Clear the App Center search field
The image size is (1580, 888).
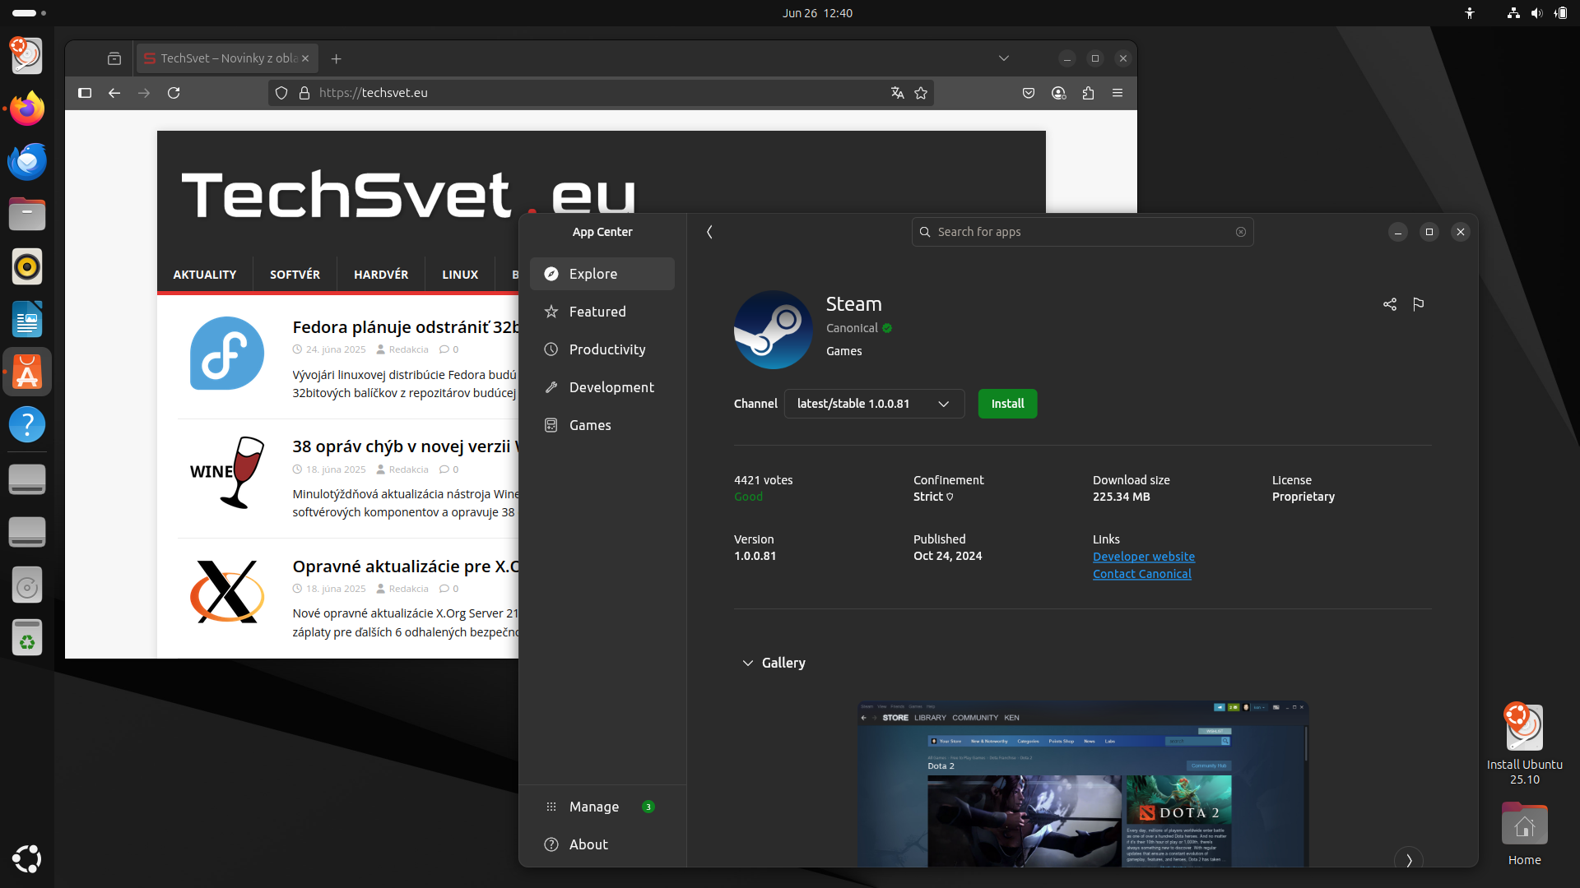1241,232
